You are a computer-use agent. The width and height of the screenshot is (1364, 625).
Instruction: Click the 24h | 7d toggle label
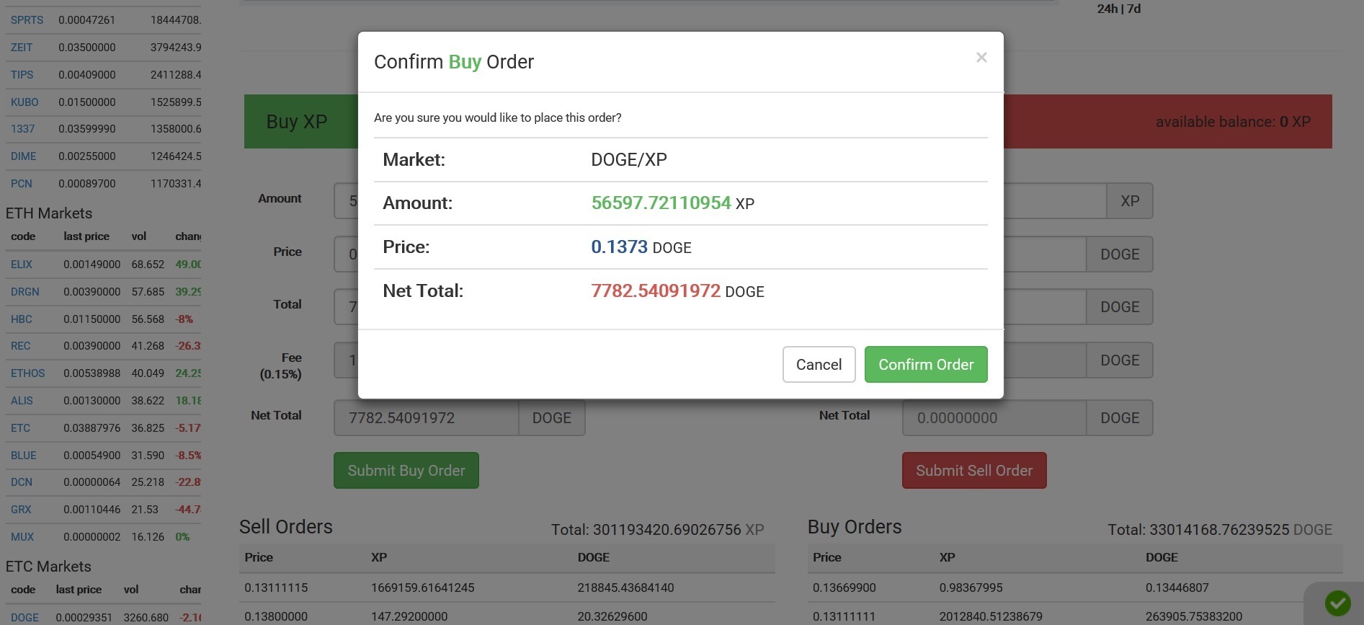coord(1119,9)
